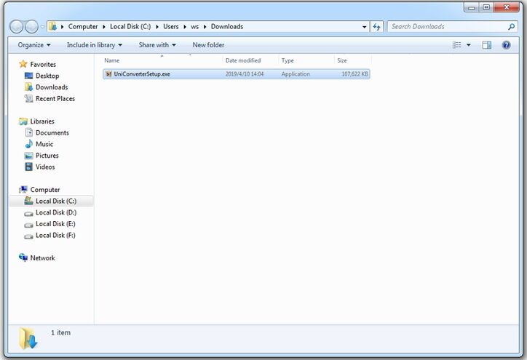Open Desktop under Favorites
Screen dimensions: 527x360
(x=47, y=76)
